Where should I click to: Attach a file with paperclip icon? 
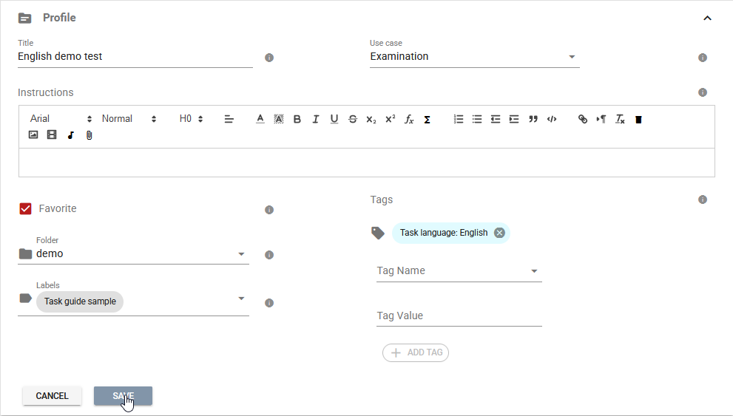89,135
